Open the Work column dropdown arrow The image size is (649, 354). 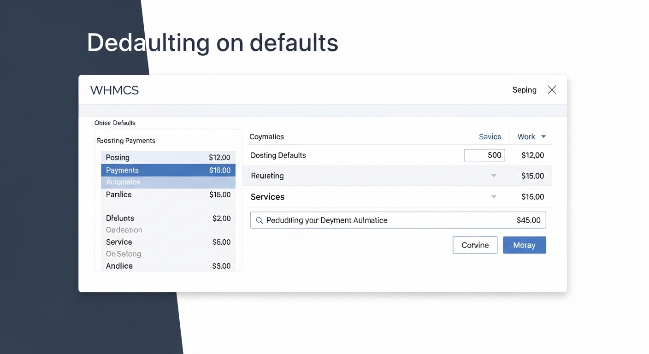543,137
